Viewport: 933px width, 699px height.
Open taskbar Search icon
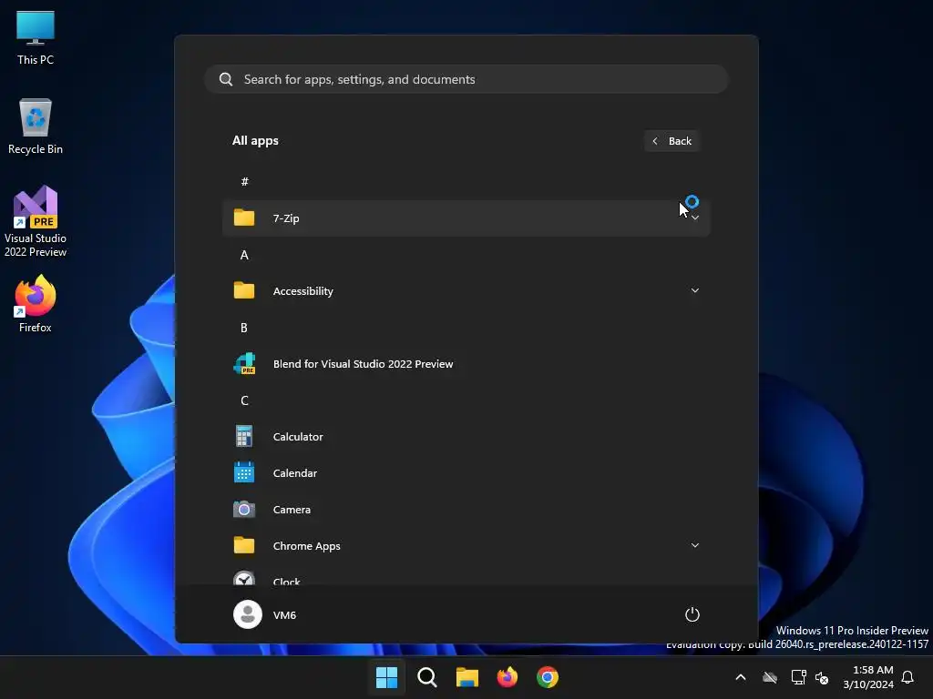click(427, 677)
